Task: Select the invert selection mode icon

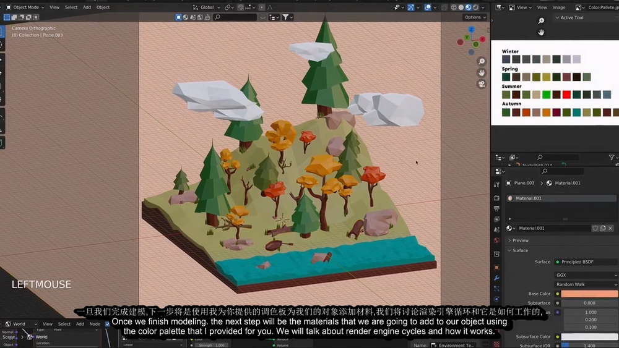Action: pos(29,17)
